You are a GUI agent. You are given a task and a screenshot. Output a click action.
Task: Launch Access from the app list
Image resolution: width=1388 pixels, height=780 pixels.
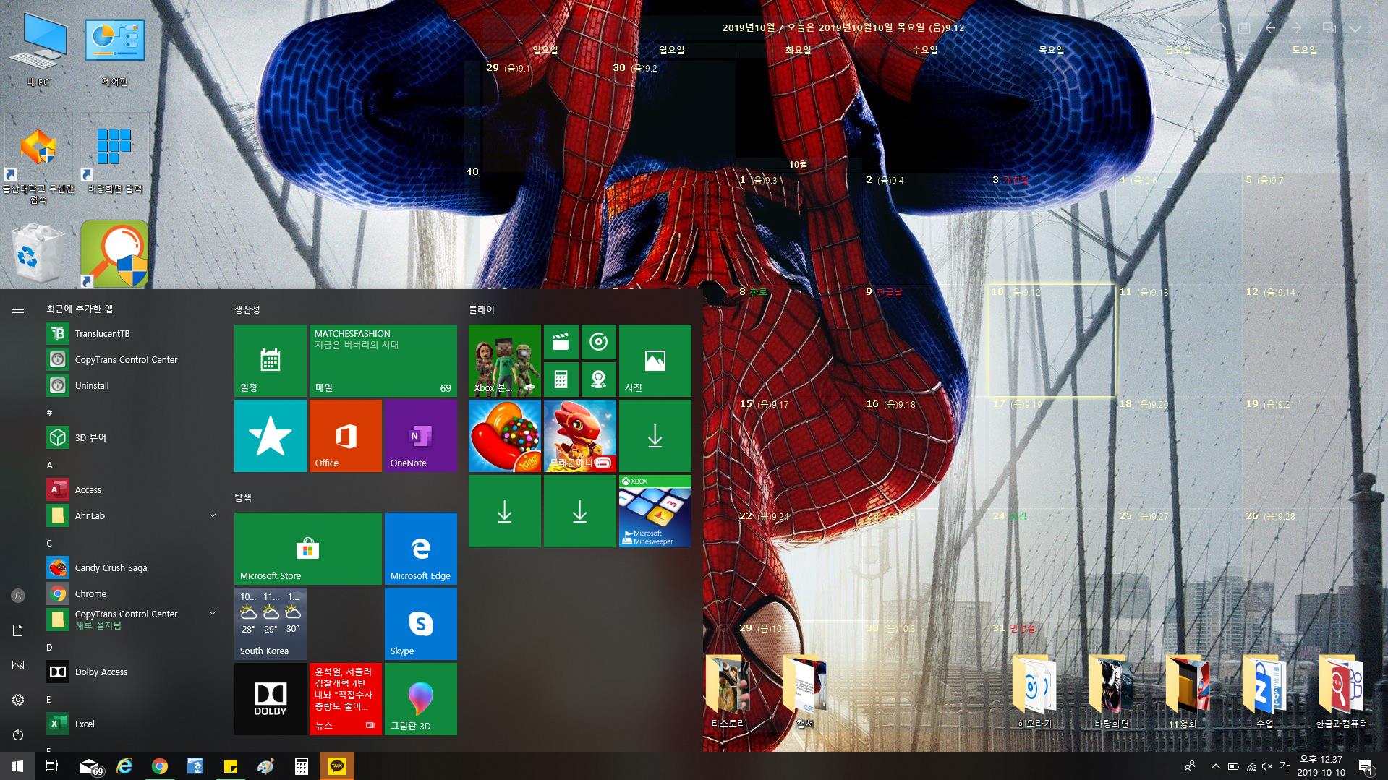[x=132, y=489]
